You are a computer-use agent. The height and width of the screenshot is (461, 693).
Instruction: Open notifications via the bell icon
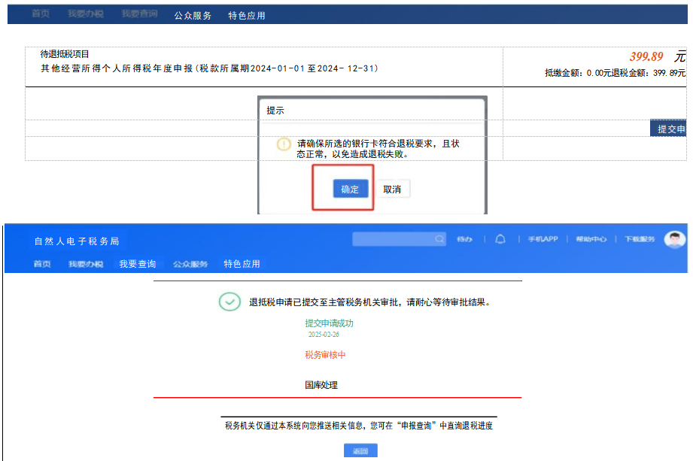pyautogui.click(x=500, y=239)
